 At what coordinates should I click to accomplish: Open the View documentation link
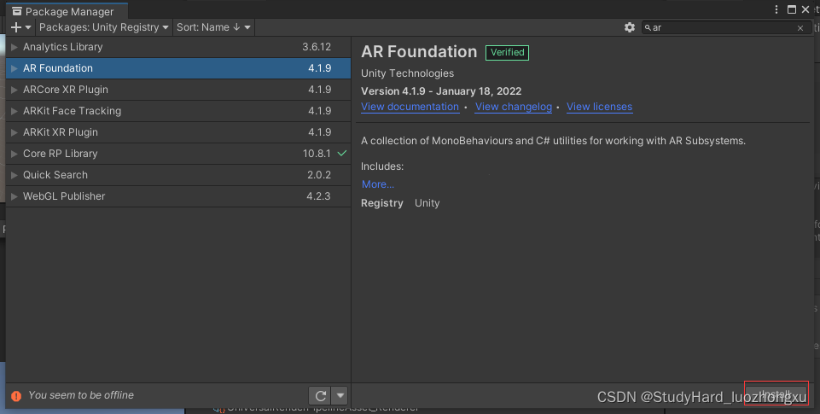(410, 107)
